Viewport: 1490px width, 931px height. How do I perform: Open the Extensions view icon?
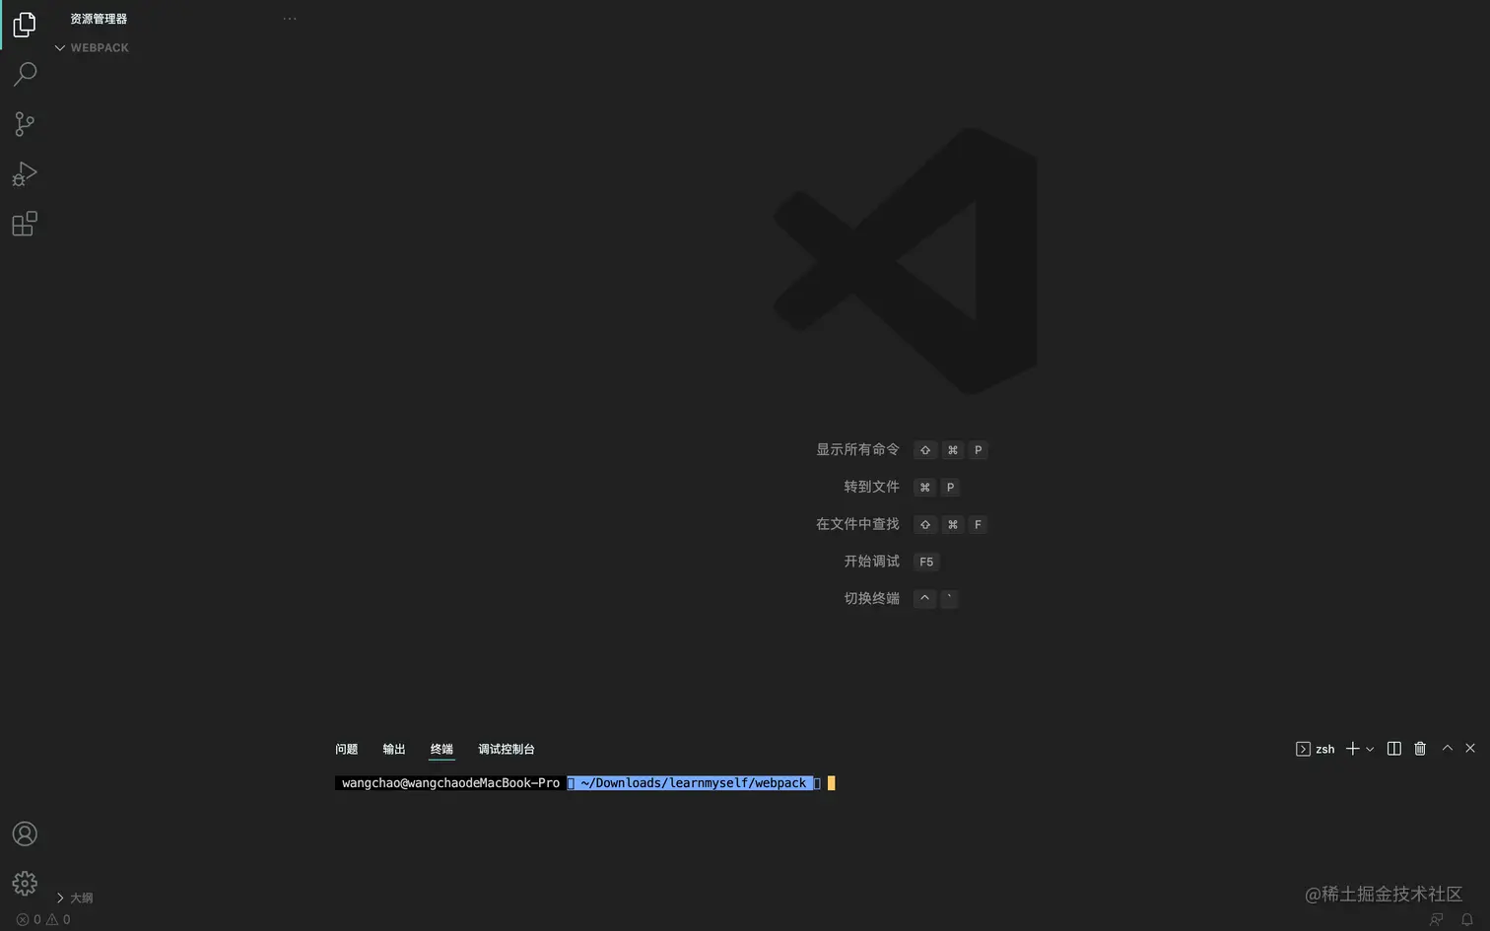coord(25,224)
